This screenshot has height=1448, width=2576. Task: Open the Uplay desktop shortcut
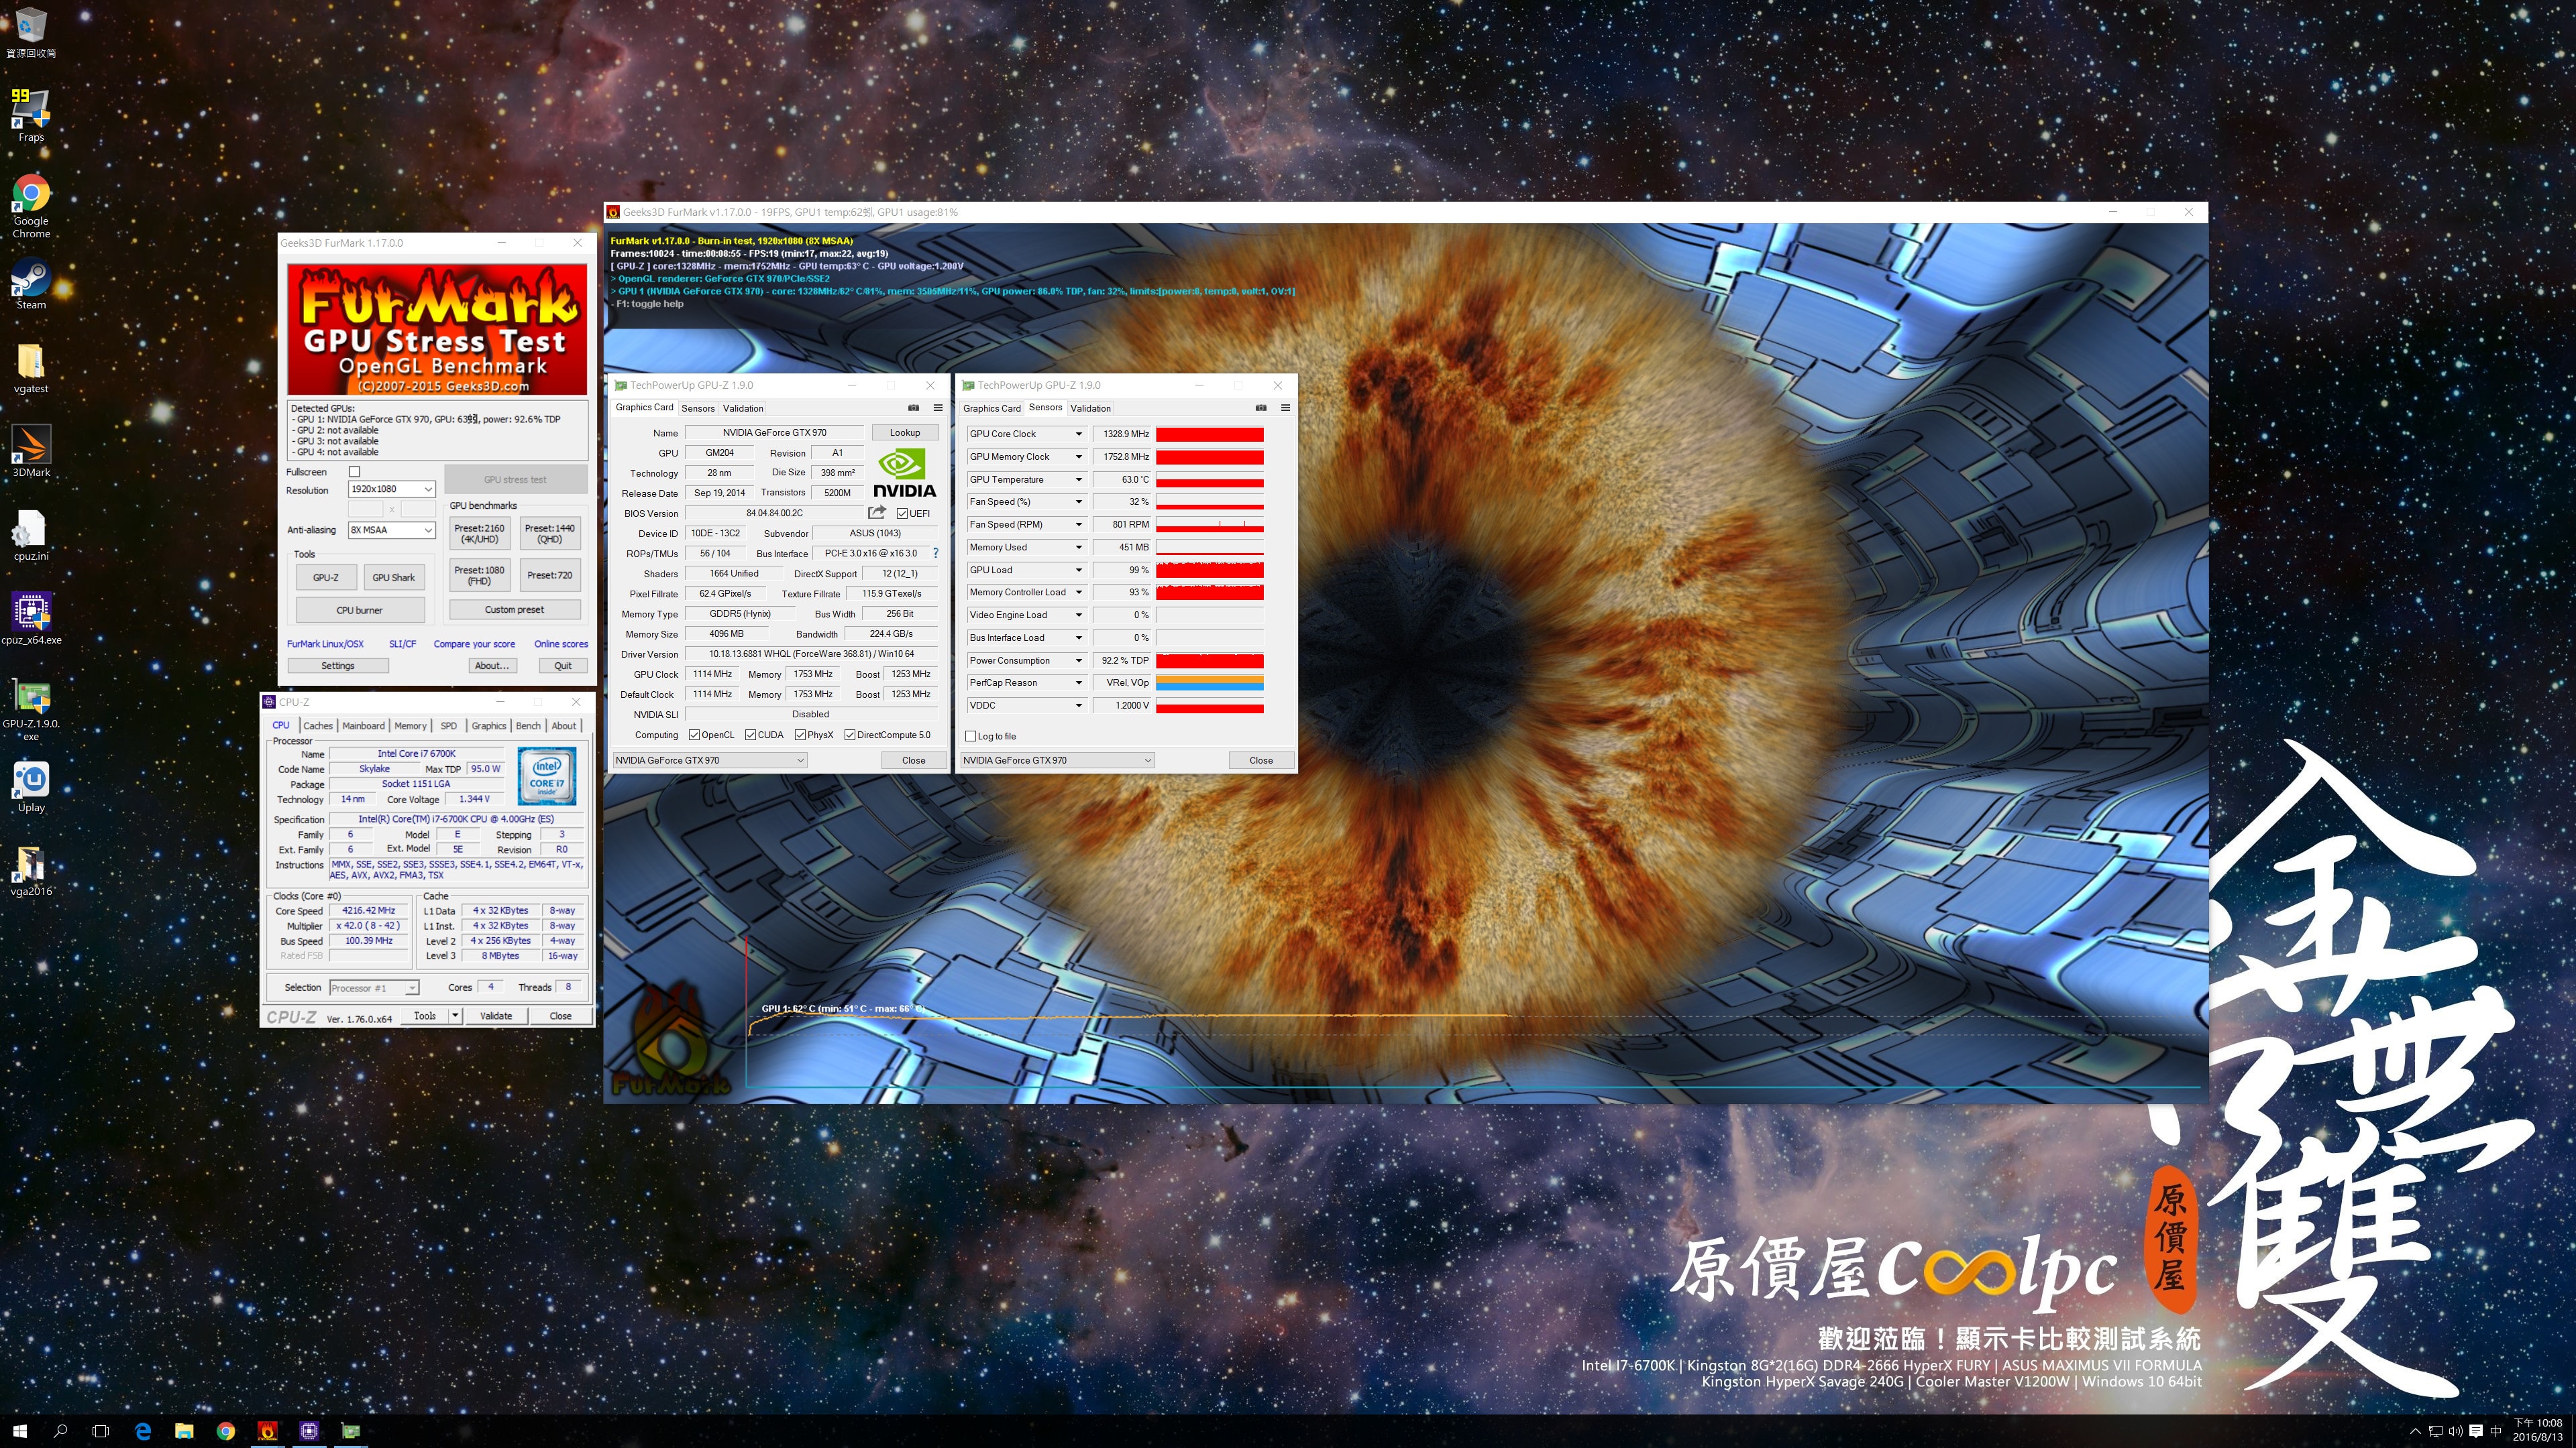click(x=31, y=786)
